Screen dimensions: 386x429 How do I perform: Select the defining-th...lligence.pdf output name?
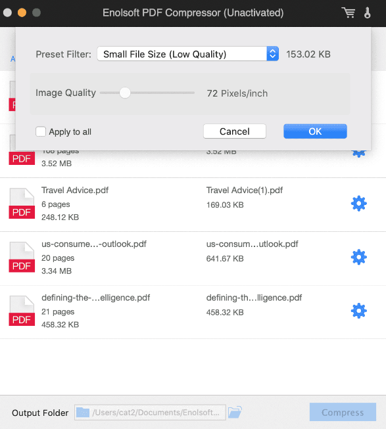[x=254, y=298]
